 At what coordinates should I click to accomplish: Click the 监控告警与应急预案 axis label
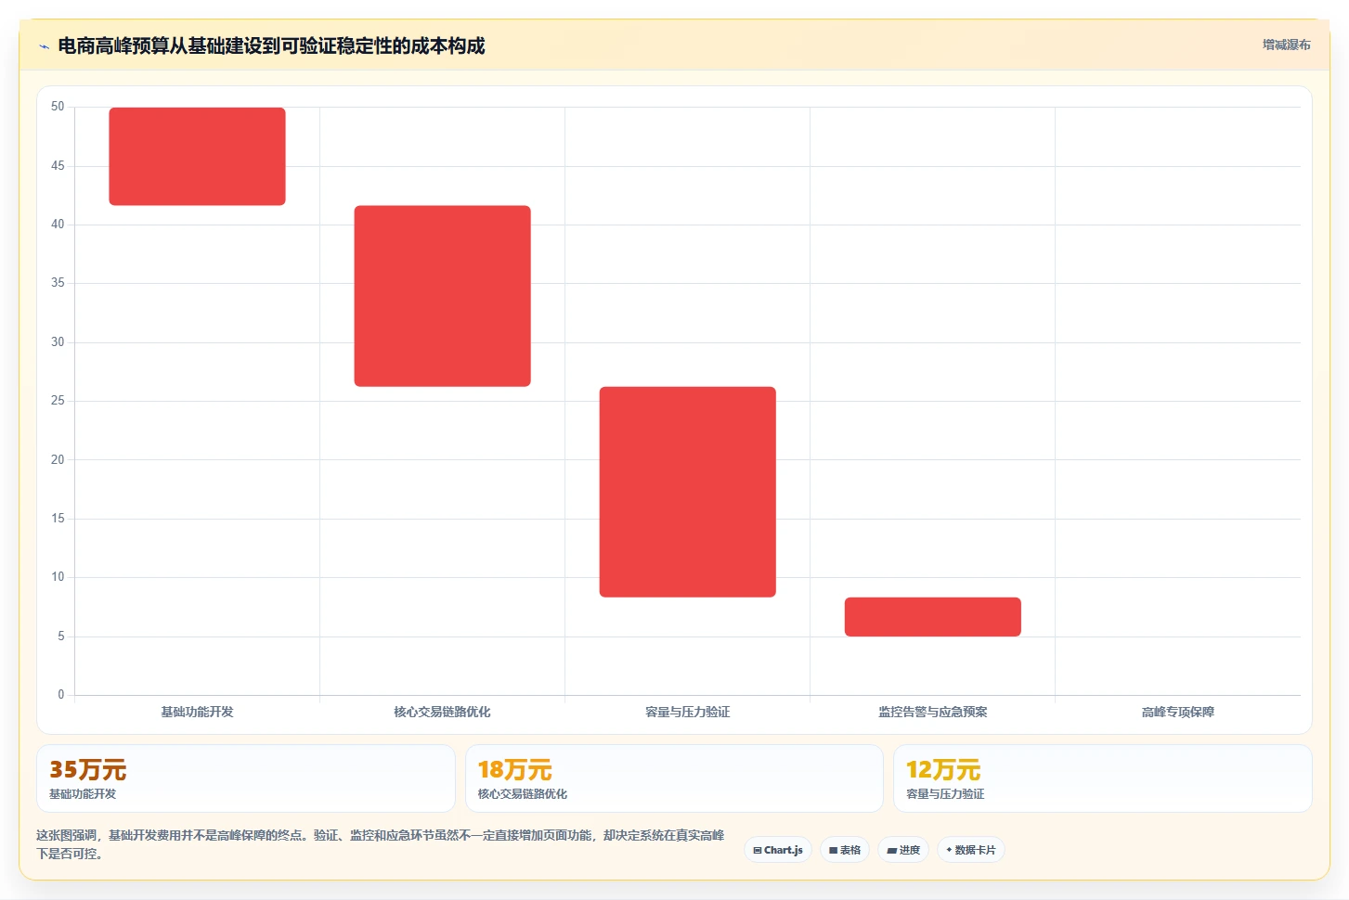(x=932, y=712)
